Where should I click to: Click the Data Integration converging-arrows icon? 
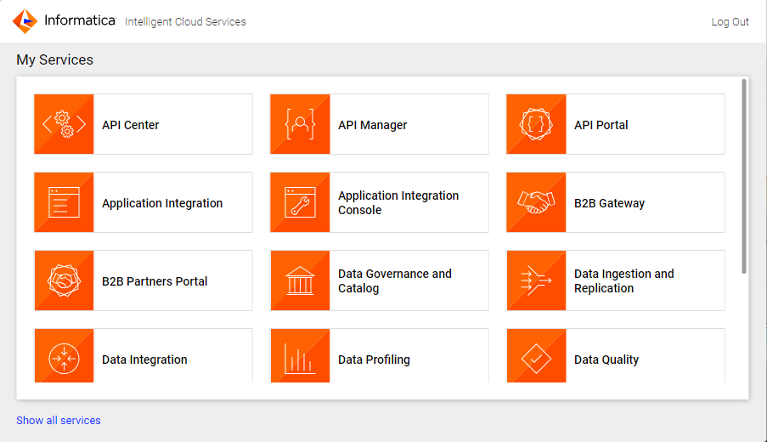64,356
